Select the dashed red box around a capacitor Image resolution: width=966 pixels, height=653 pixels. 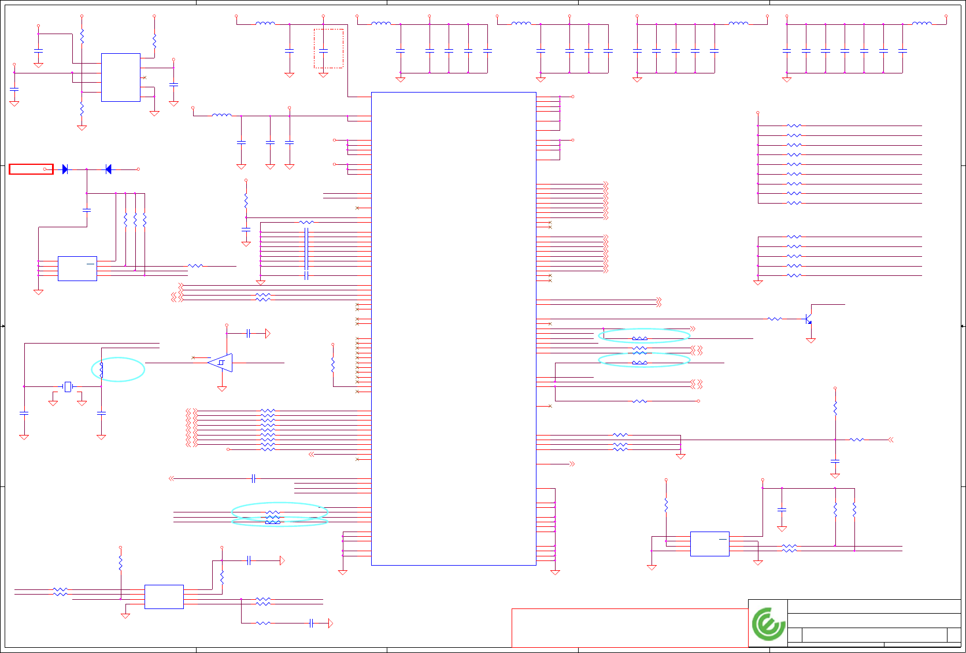point(328,49)
